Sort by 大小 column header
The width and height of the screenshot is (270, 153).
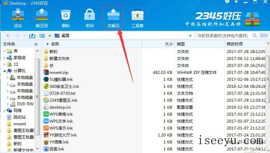coord(158,44)
